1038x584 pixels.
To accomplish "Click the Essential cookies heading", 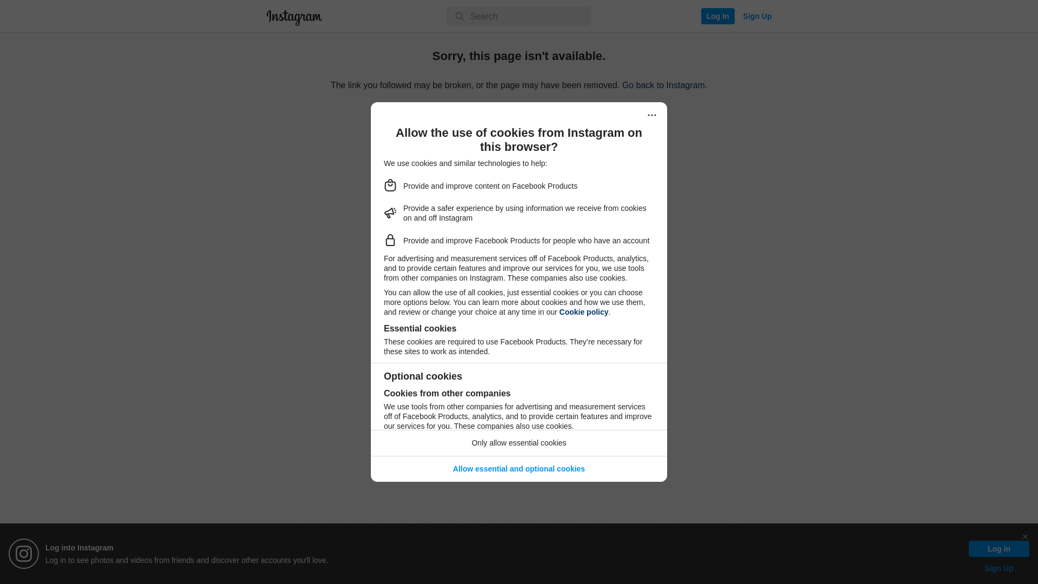I will 420,329.
